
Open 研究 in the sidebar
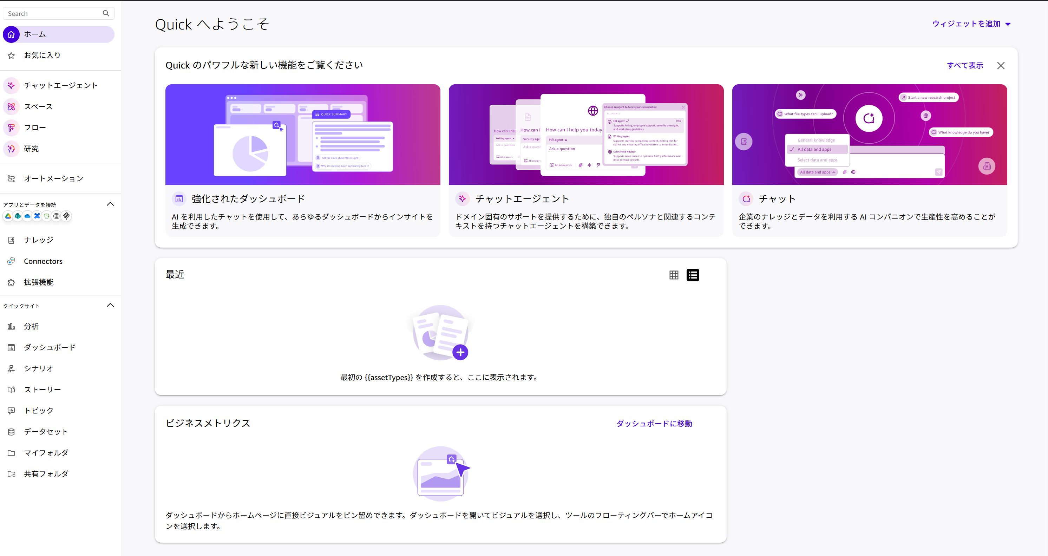[59, 149]
